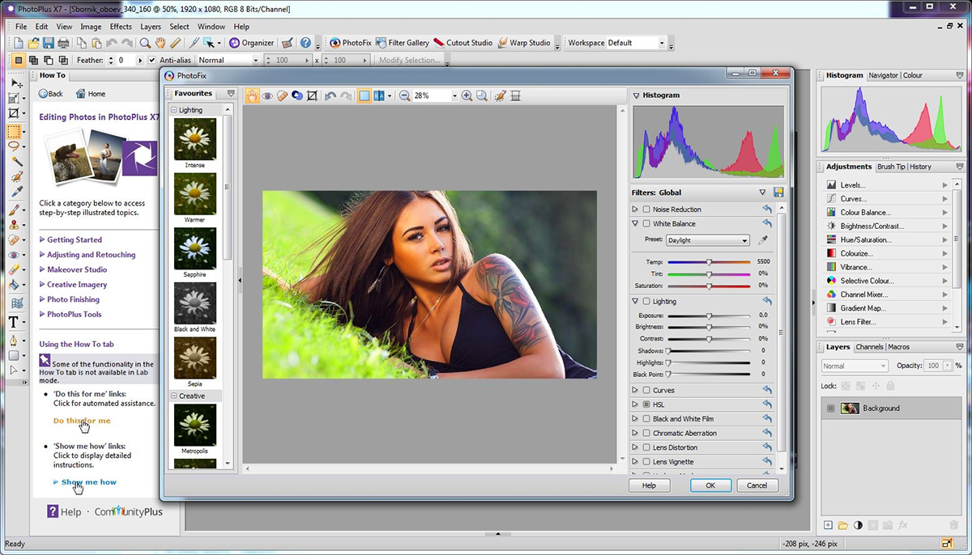Viewport: 972px width, 555px height.
Task: Switch to the Channels tab
Action: point(869,347)
